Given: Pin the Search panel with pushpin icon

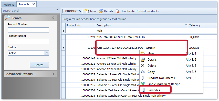Looking at the screenshot, I should click(x=57, y=11).
